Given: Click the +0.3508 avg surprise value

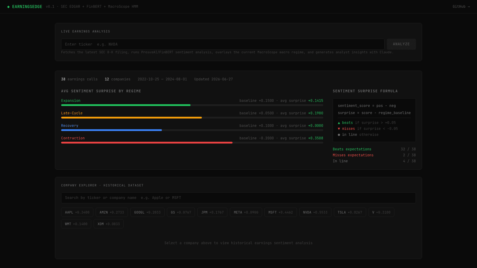Looking at the screenshot, I should coord(316,138).
